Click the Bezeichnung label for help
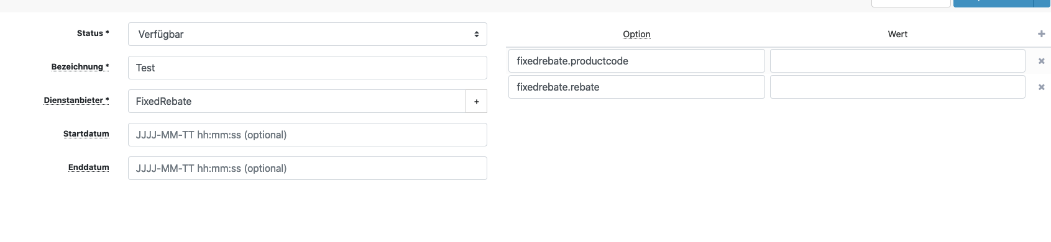 pyautogui.click(x=80, y=66)
